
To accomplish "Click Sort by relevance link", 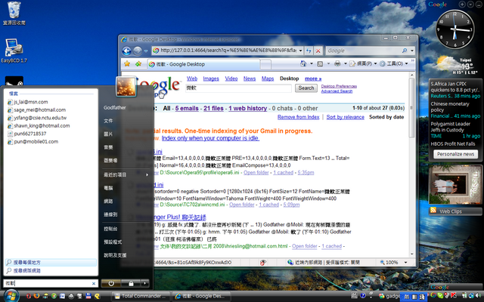I will click(x=345, y=117).
